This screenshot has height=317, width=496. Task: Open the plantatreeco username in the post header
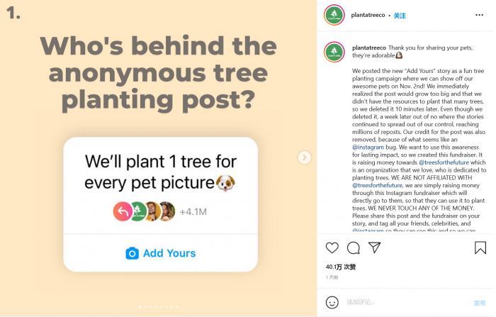coord(368,16)
